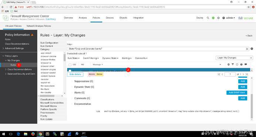Tick the select-all checkbox in rules header

pyautogui.click(x=70, y=65)
